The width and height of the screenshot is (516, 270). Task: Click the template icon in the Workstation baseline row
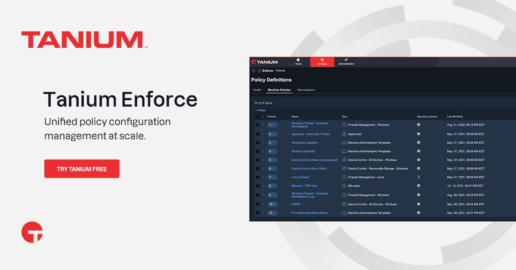pos(344,142)
